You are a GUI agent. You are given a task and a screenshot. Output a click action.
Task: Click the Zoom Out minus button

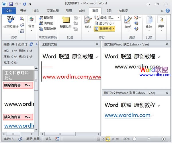pyautogui.click(x=134, y=139)
